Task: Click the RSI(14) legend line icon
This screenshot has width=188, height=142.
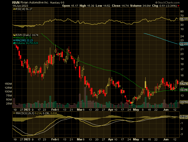Action: 15,9
